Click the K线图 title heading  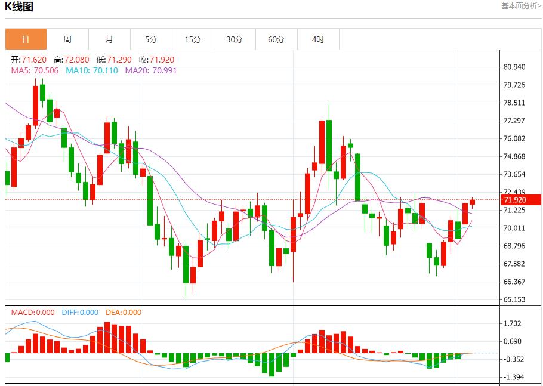coord(19,7)
